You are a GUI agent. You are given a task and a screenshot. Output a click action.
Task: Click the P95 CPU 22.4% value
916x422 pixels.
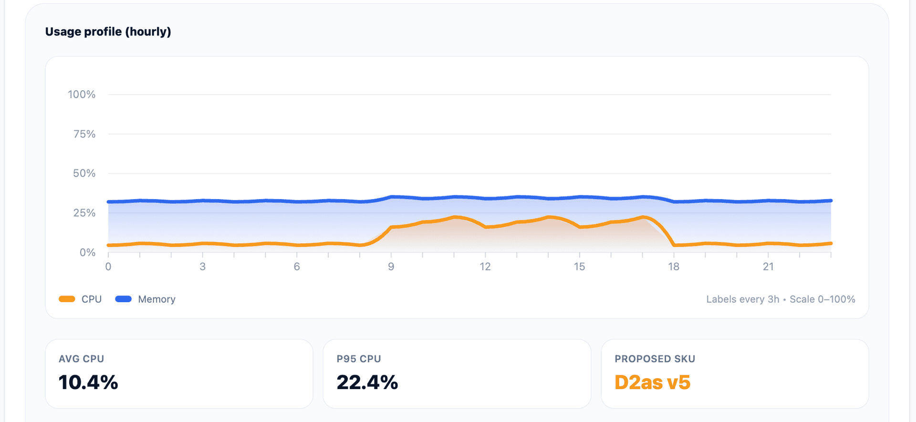pos(367,382)
